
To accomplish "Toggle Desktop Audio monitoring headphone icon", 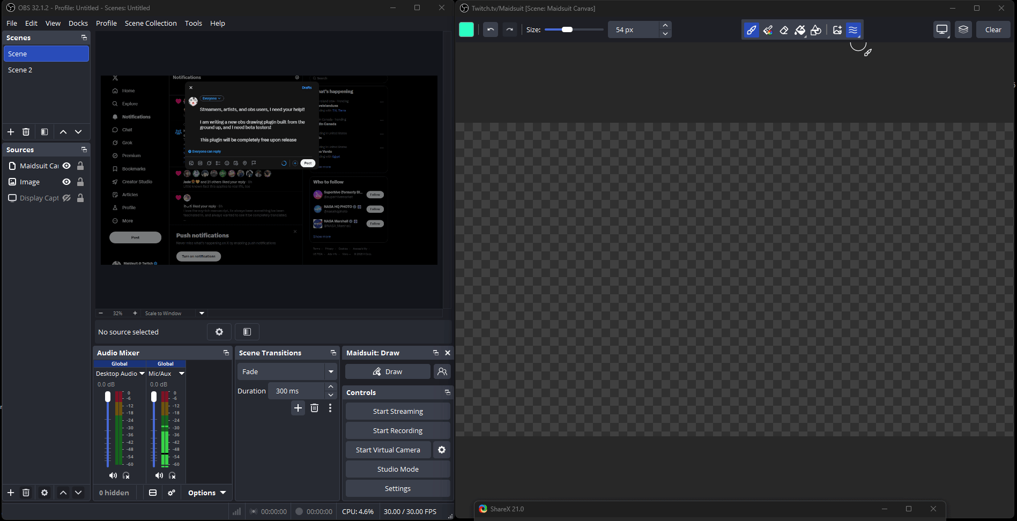I will click(x=126, y=475).
